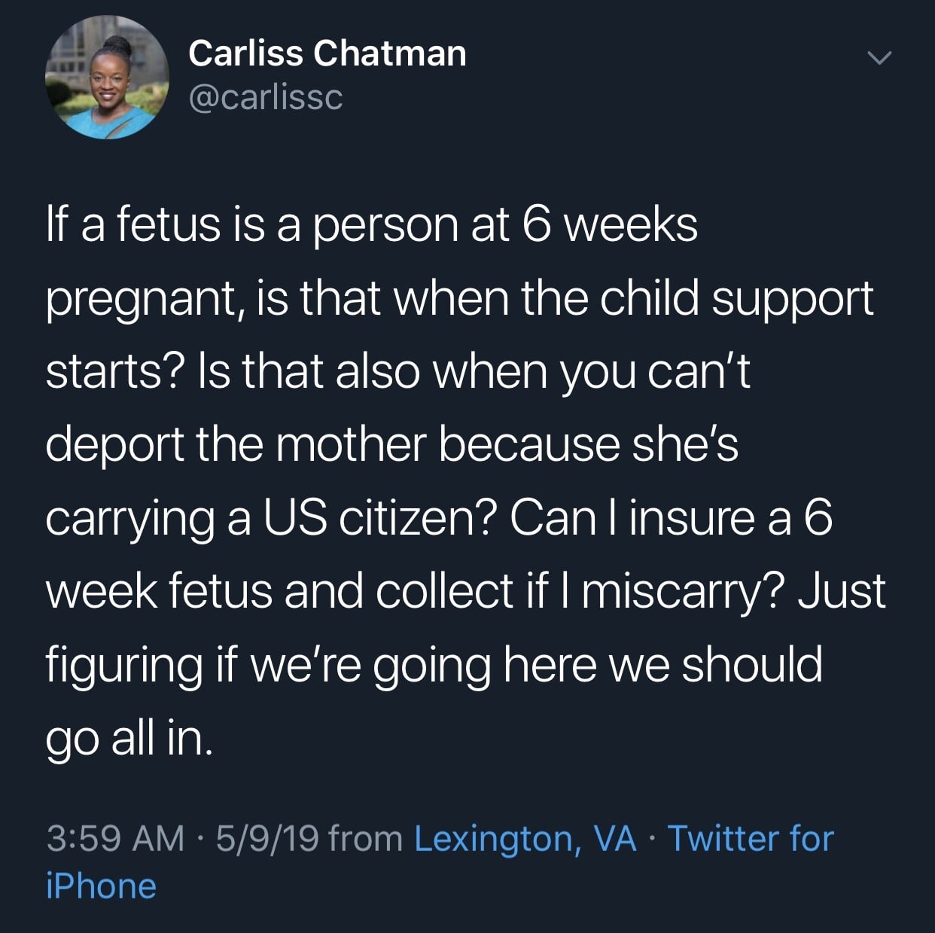Image resolution: width=935 pixels, height=933 pixels.
Task: Click the words "child support" in the tweet
Action: click(736, 299)
